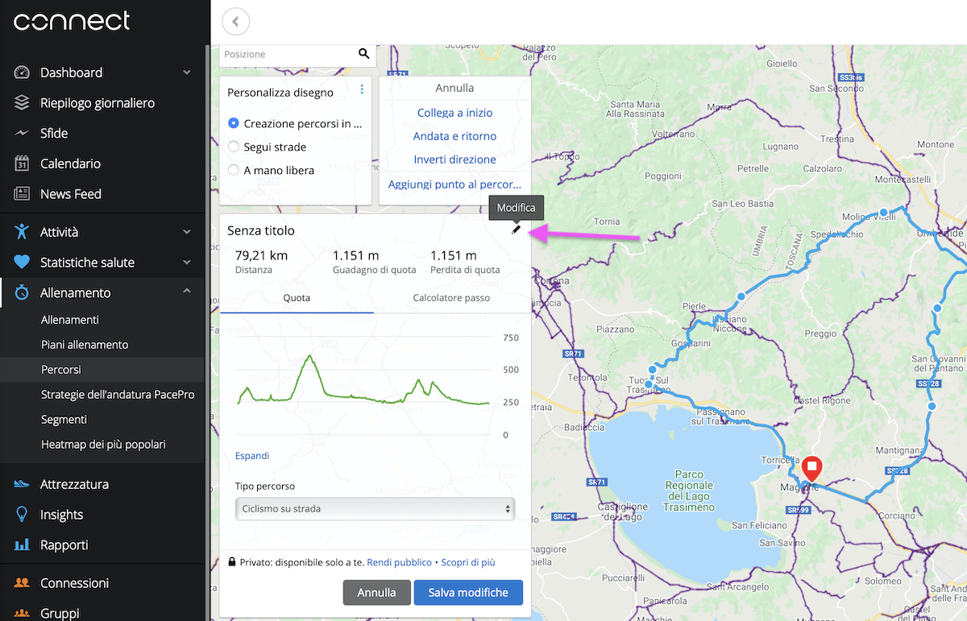Click the Rendi pubblico link
This screenshot has width=967, height=621.
tap(399, 562)
